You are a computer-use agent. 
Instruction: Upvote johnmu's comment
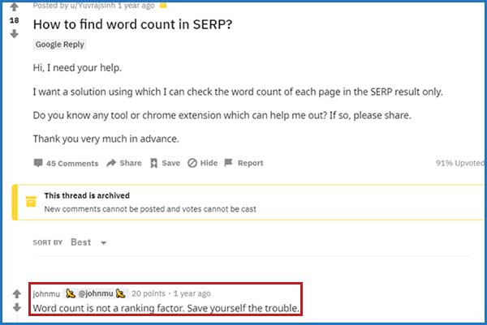(17, 293)
